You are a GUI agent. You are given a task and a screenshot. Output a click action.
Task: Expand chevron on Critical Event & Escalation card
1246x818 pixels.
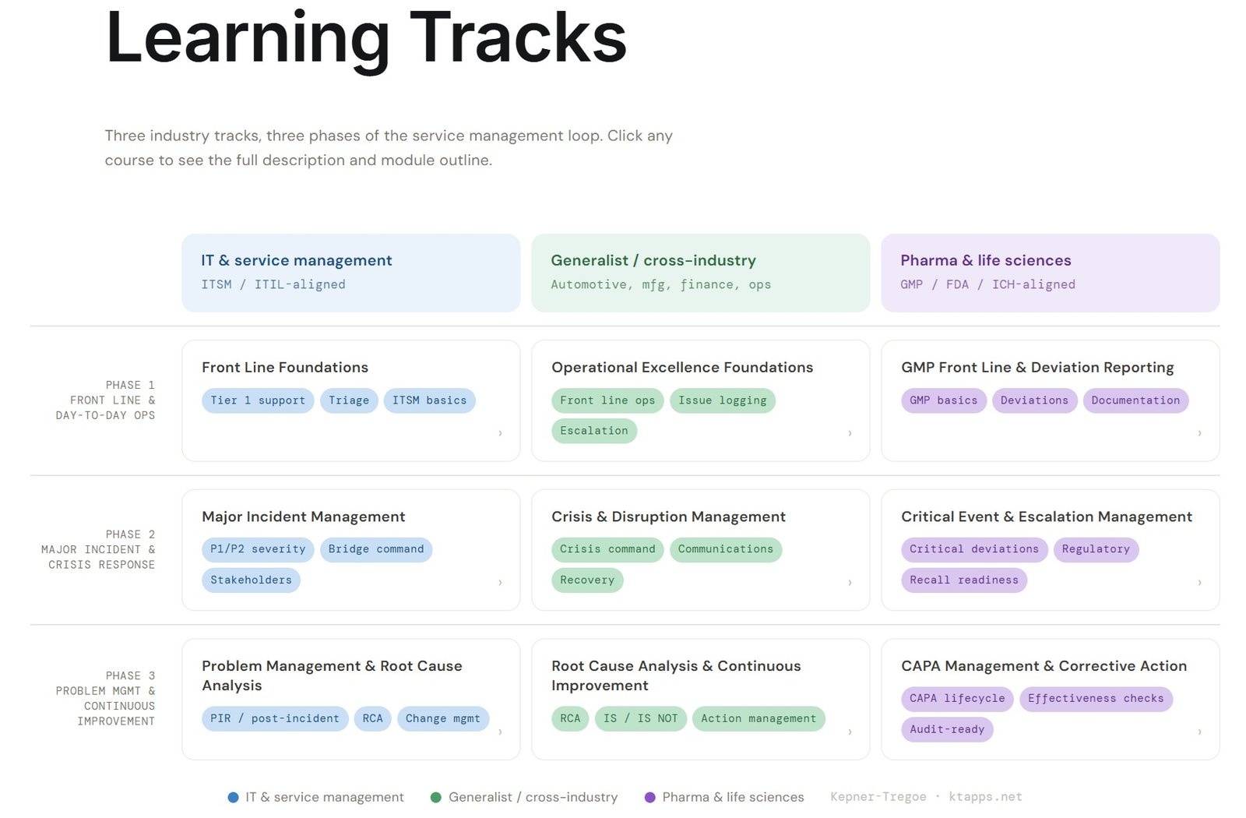point(1199,583)
